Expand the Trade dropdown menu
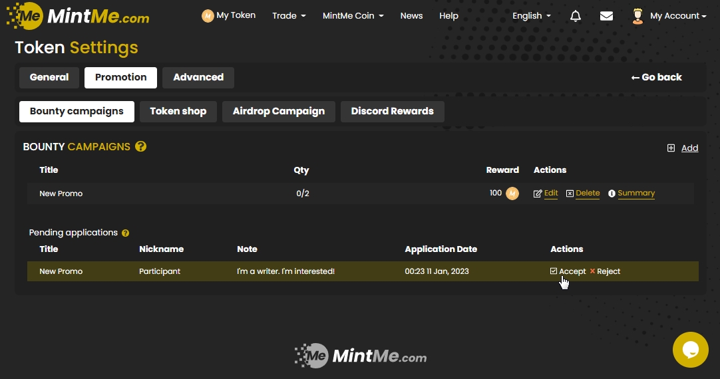Screen dimensions: 720x379 [289, 16]
